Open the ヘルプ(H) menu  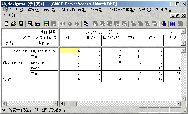coord(10,15)
